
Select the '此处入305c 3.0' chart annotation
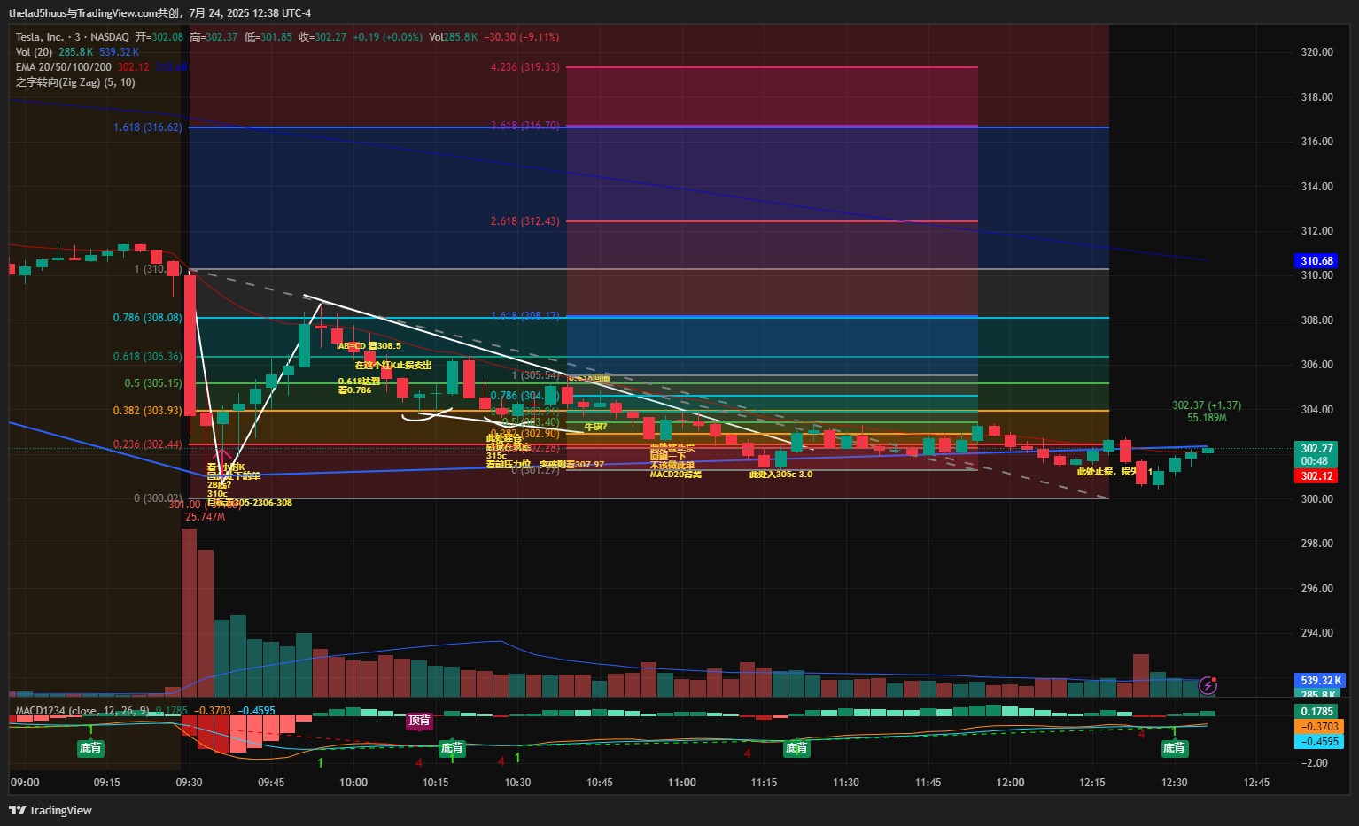[780, 475]
